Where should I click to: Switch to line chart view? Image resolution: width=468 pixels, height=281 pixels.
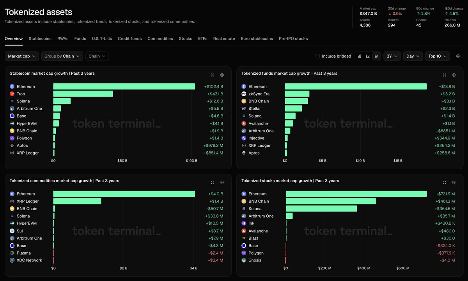tap(368, 56)
